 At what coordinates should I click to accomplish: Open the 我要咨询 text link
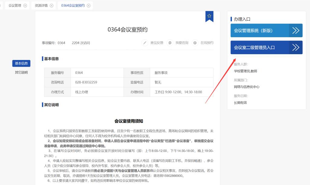click(x=182, y=43)
